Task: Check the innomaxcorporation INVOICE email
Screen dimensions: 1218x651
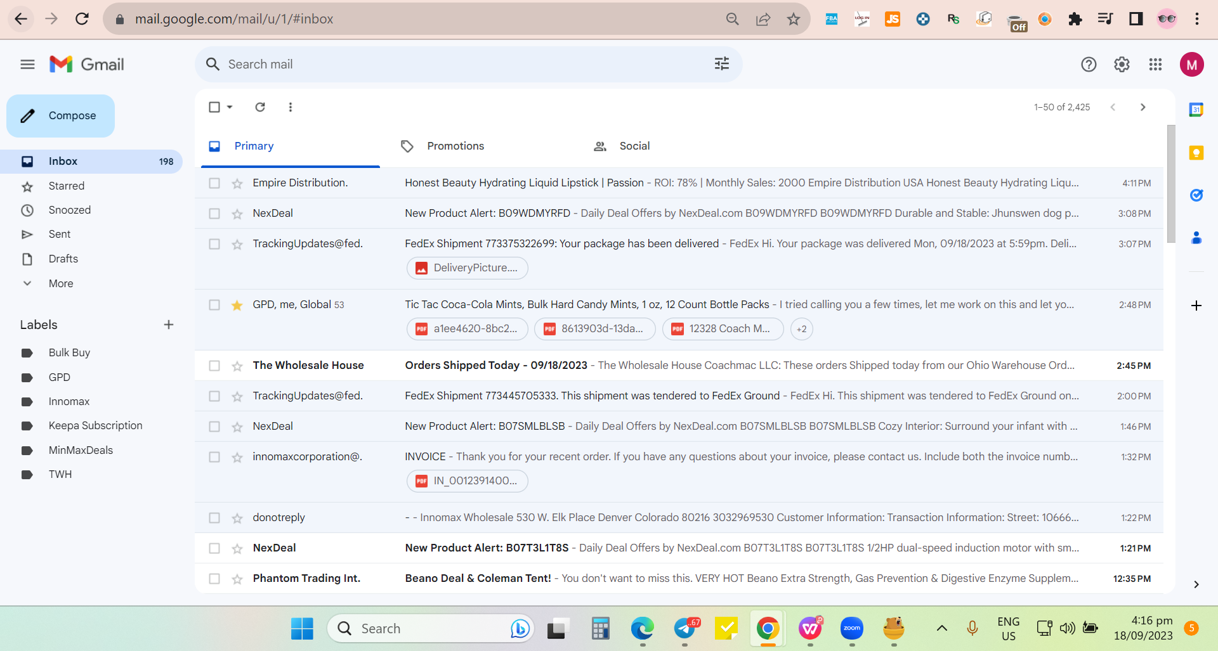Action: [x=214, y=457]
